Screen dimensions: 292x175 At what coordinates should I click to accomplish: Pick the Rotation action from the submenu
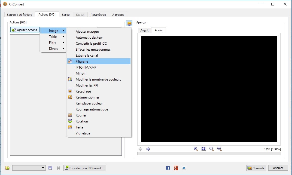(82, 121)
